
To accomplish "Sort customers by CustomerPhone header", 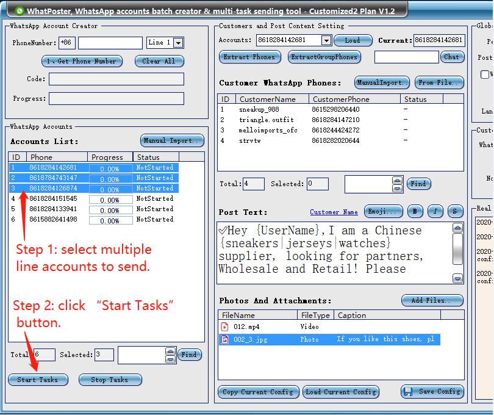I will pos(354,99).
